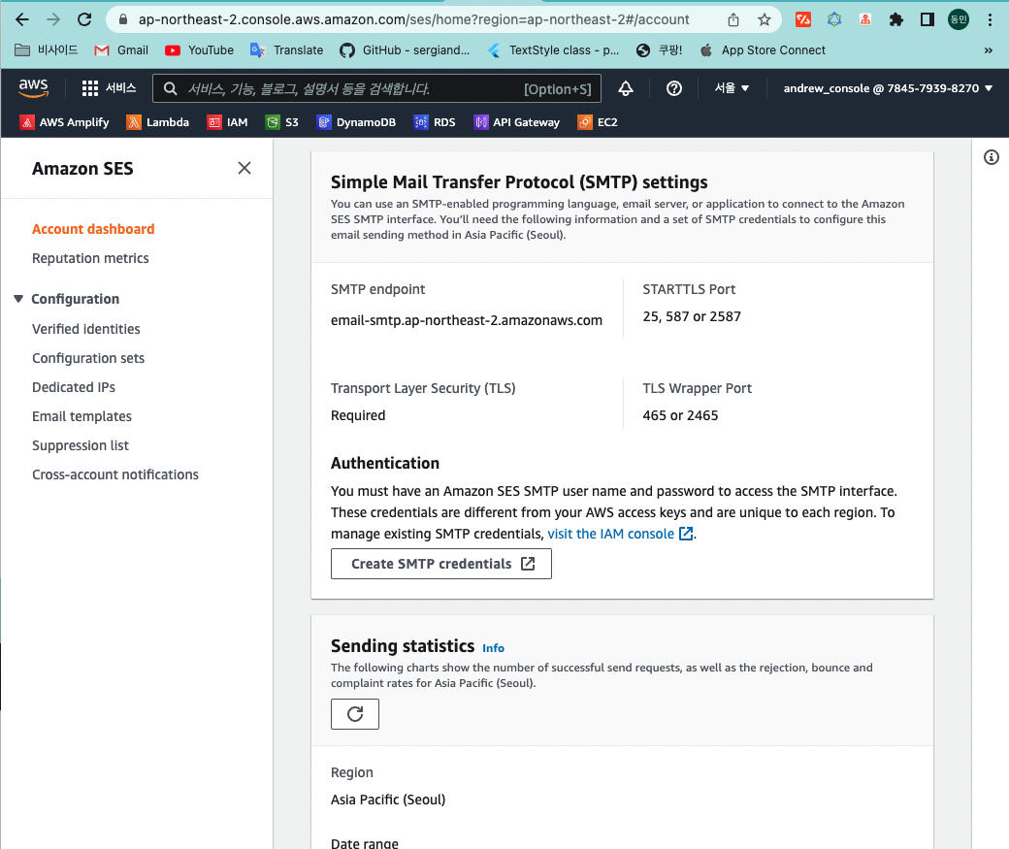Open the Lambda favorites shortcut

[157, 122]
